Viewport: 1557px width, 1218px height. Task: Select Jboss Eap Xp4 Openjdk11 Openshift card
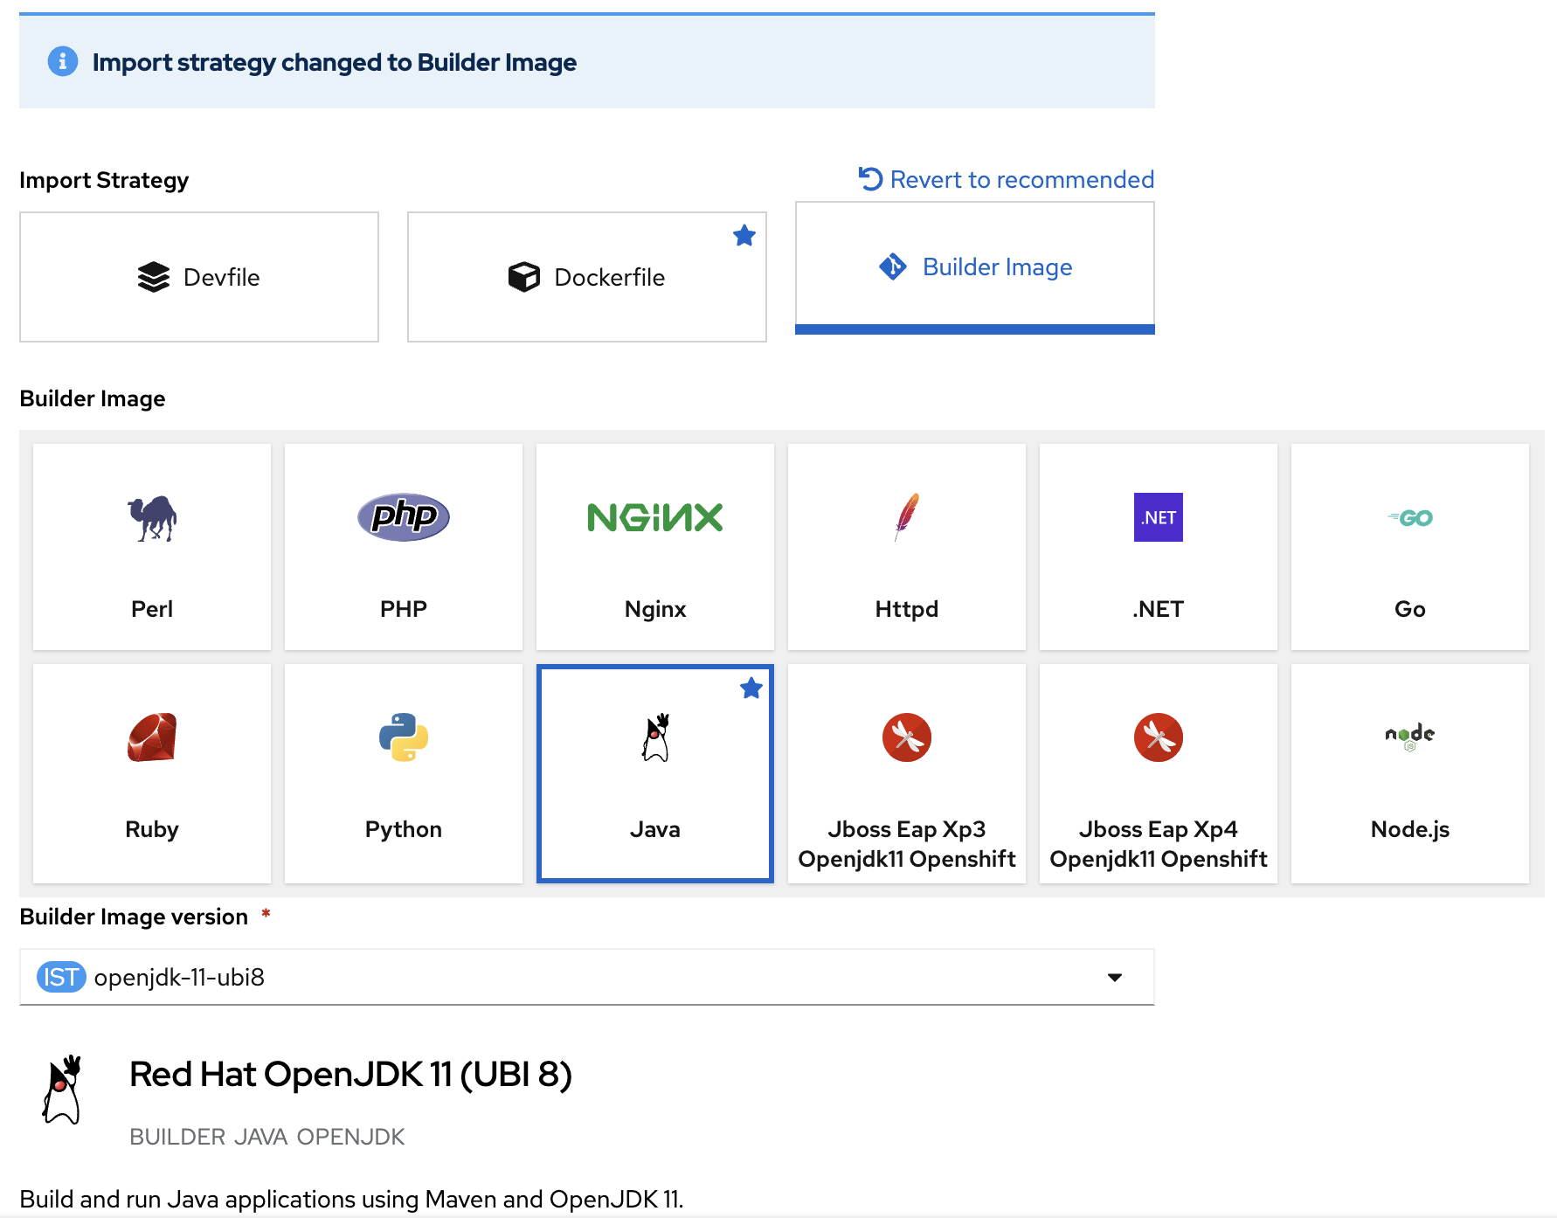click(1158, 774)
